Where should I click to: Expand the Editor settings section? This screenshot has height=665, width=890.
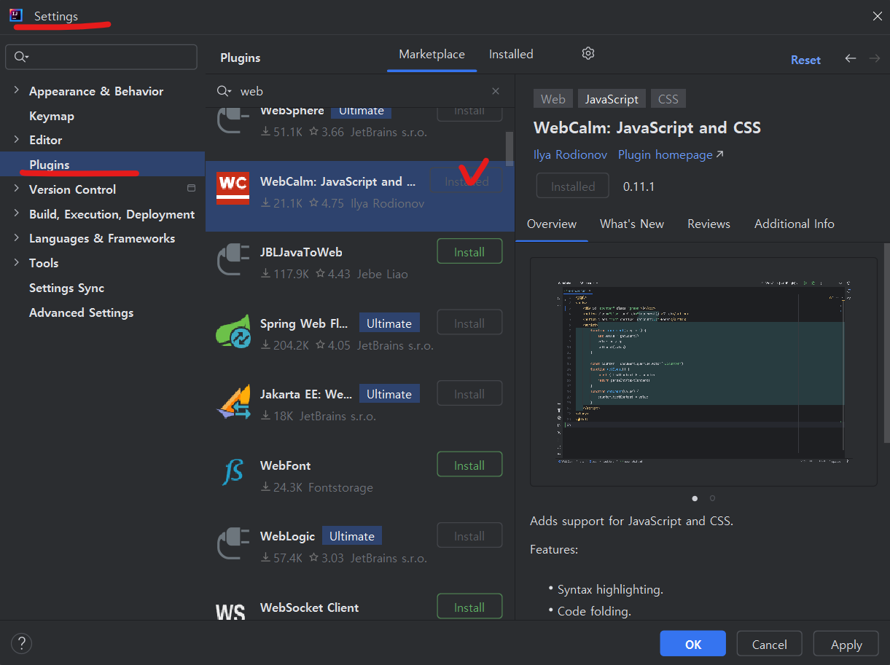16,139
